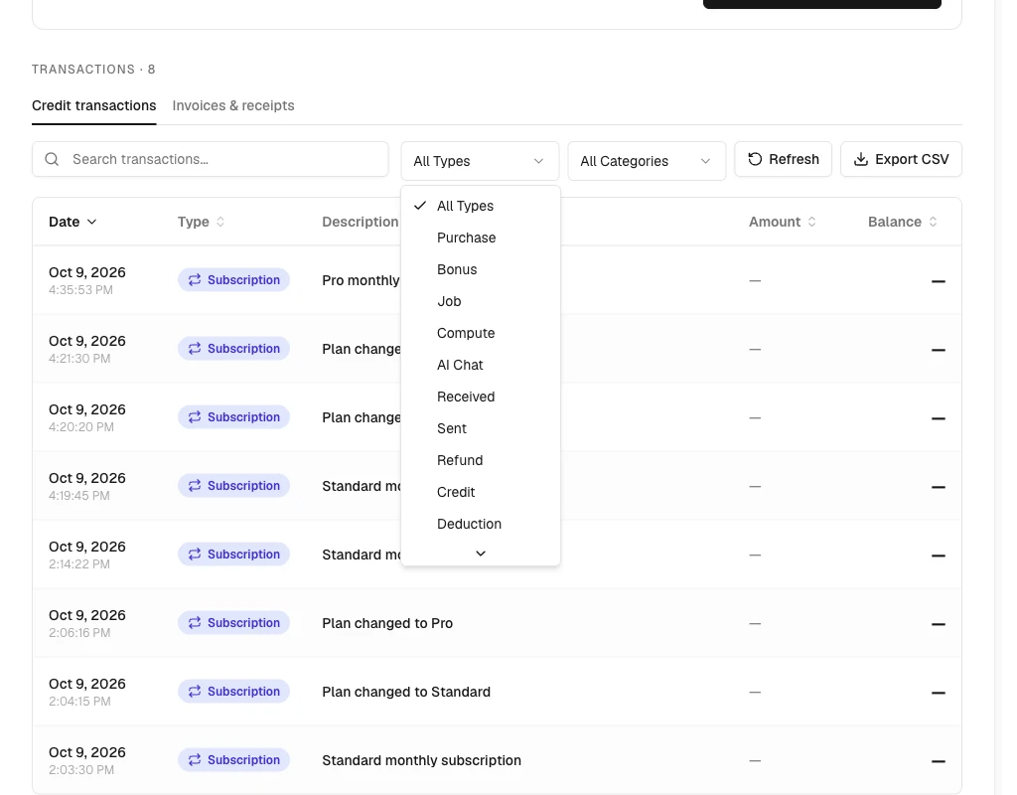Click the Subscription badge on the 4:20:20 PM row
This screenshot has width=1017, height=795.
coord(233,416)
